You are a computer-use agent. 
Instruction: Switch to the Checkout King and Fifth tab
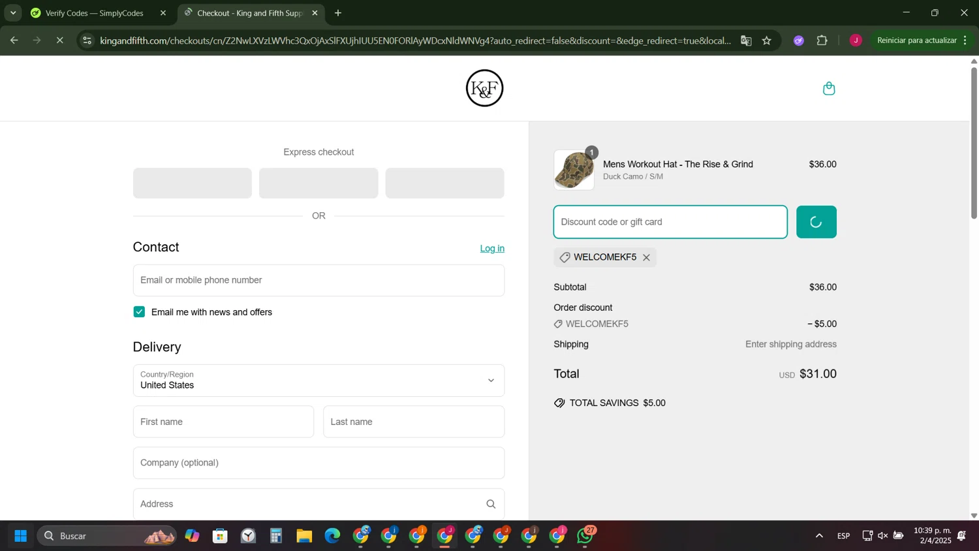pos(250,13)
